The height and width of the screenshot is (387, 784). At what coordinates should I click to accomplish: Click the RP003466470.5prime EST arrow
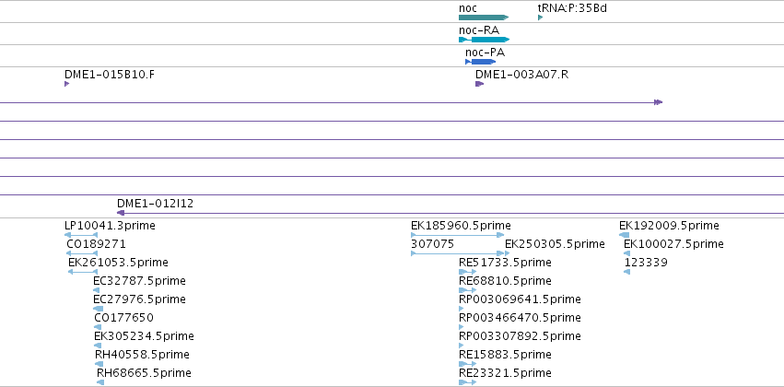point(461,327)
